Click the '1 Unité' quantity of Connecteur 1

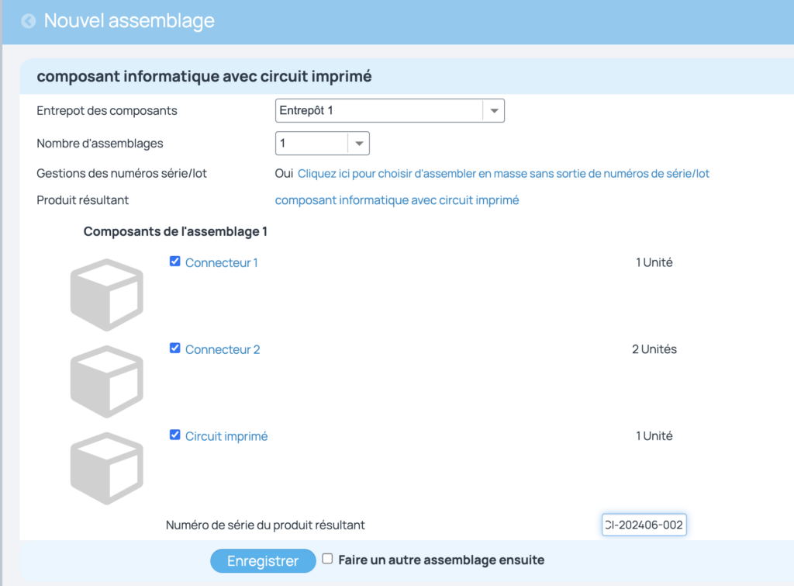(654, 262)
